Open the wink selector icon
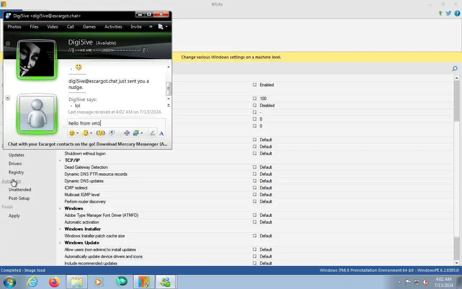The image size is (462, 289). click(86, 133)
